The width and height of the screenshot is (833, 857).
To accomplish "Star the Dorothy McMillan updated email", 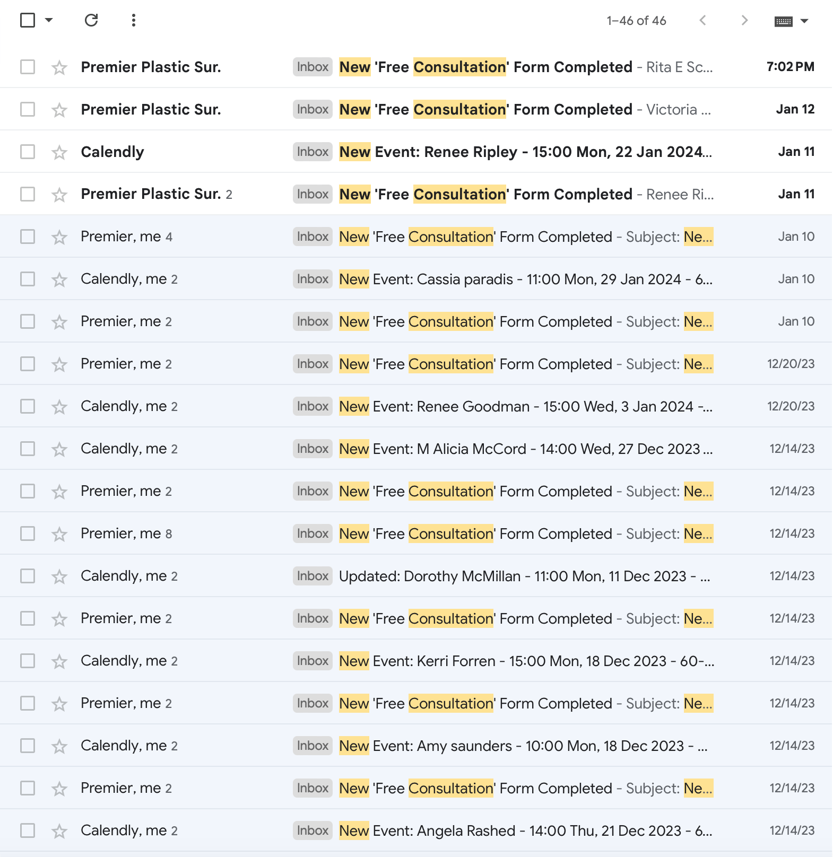I will click(59, 576).
